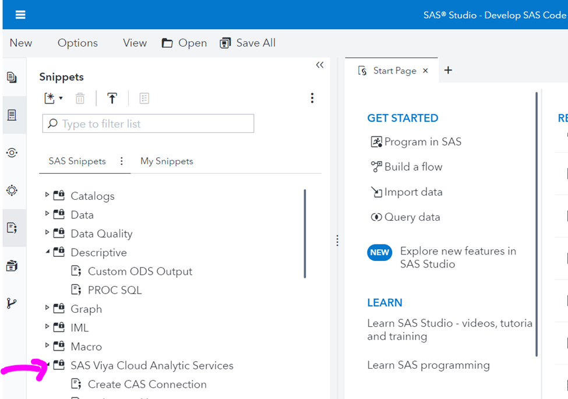Expand the Macro snippet folder
568x399 pixels.
tap(47, 347)
